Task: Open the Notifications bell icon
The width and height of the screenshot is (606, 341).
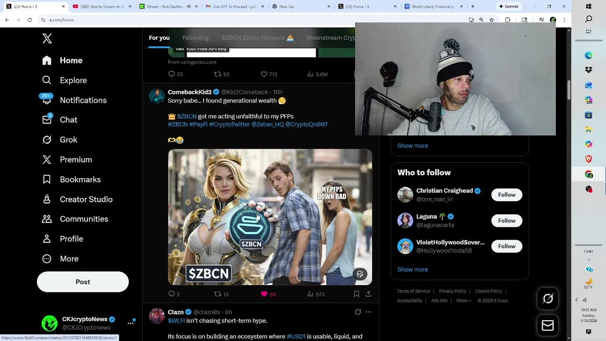Action: (x=46, y=99)
